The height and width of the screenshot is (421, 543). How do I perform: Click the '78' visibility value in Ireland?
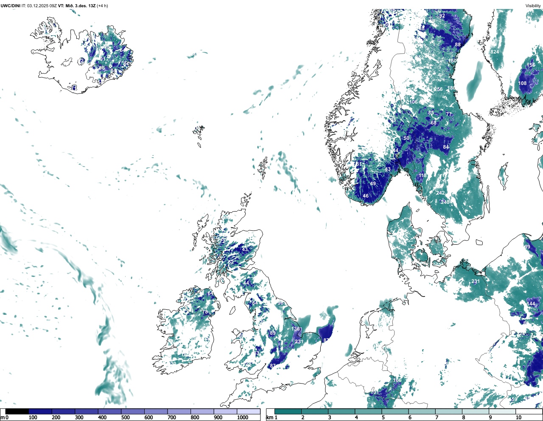(205, 312)
